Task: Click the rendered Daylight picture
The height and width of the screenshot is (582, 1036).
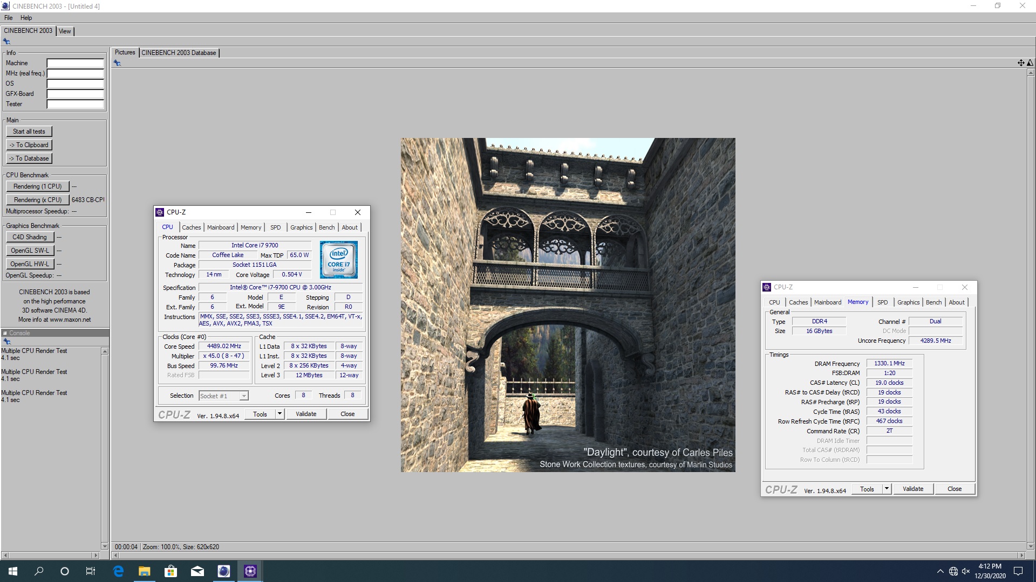Action: pyautogui.click(x=568, y=305)
